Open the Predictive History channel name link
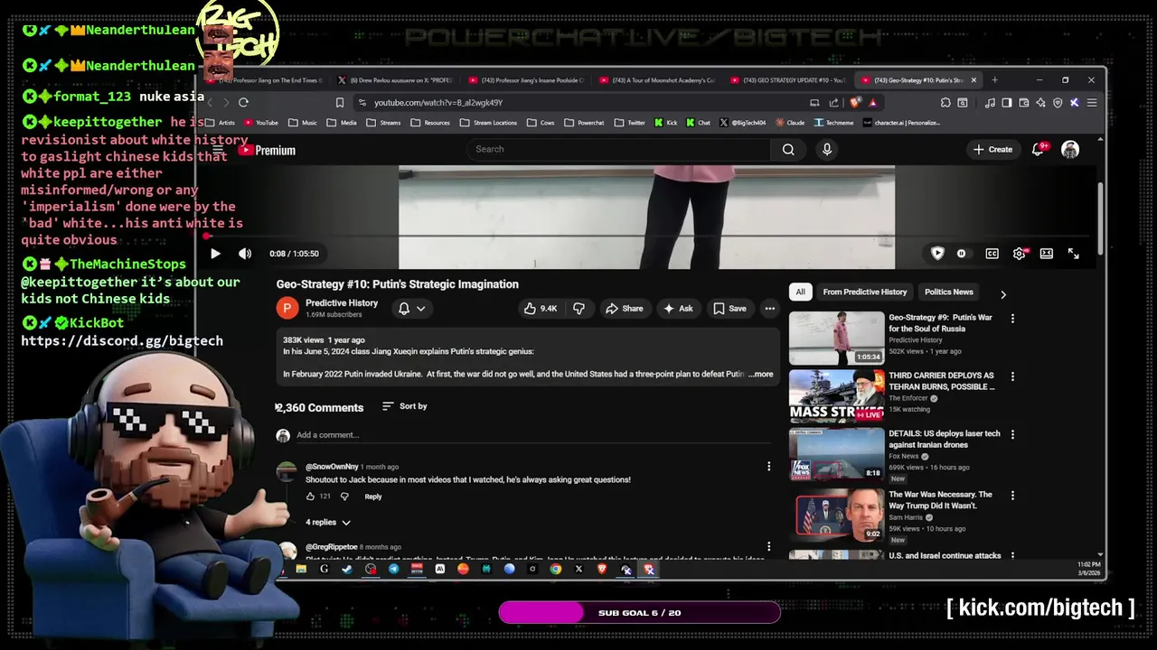 point(342,303)
